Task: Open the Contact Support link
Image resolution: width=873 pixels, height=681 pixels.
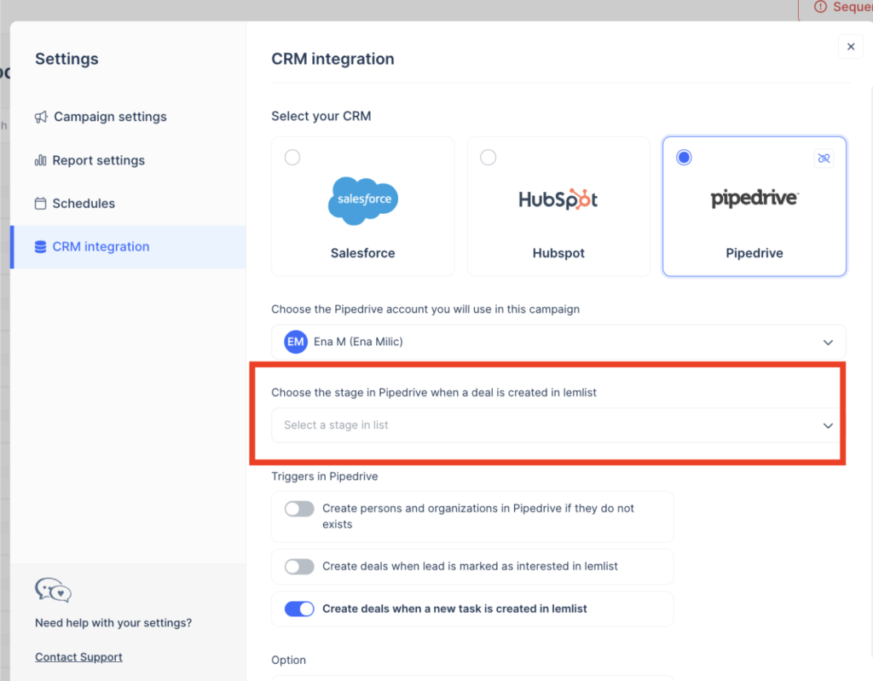Action: (78, 657)
